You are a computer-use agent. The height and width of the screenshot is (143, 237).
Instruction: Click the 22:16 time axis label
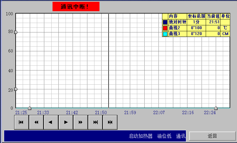tap(188, 113)
